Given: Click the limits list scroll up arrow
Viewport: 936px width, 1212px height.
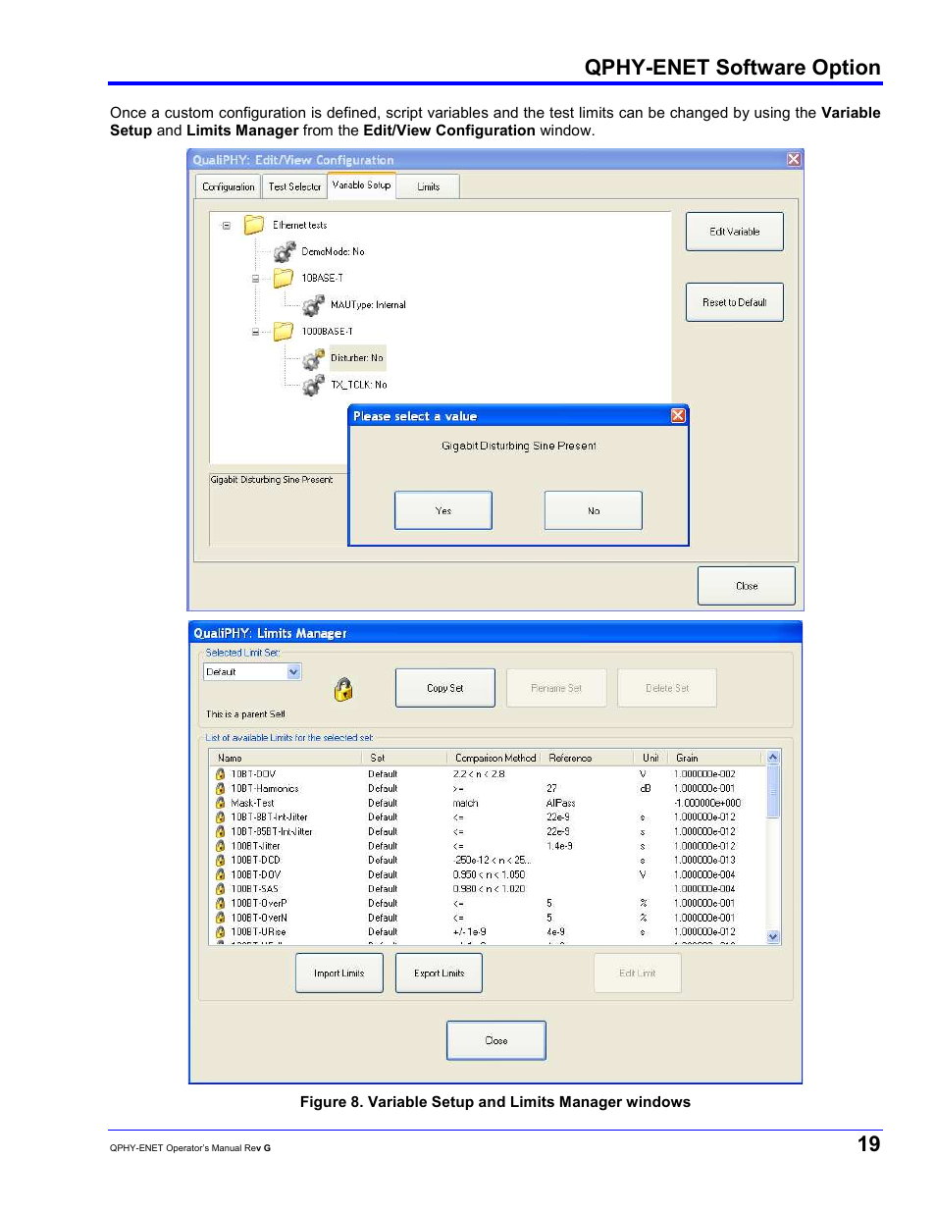Looking at the screenshot, I should click(773, 758).
